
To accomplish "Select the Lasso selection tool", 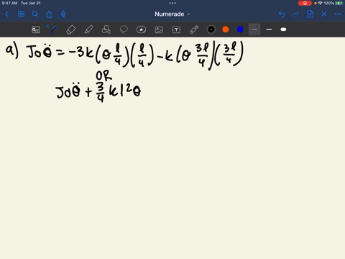I will point(124,29).
